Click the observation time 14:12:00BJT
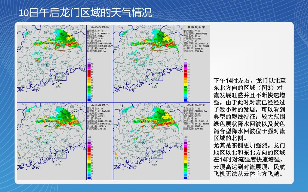This screenshot has width=308, height=192. coord(202,124)
